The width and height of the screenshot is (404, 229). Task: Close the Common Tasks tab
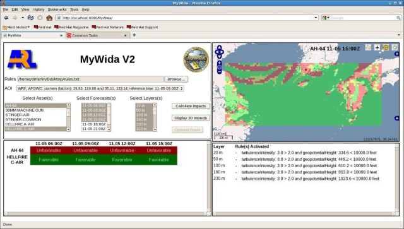pos(126,35)
